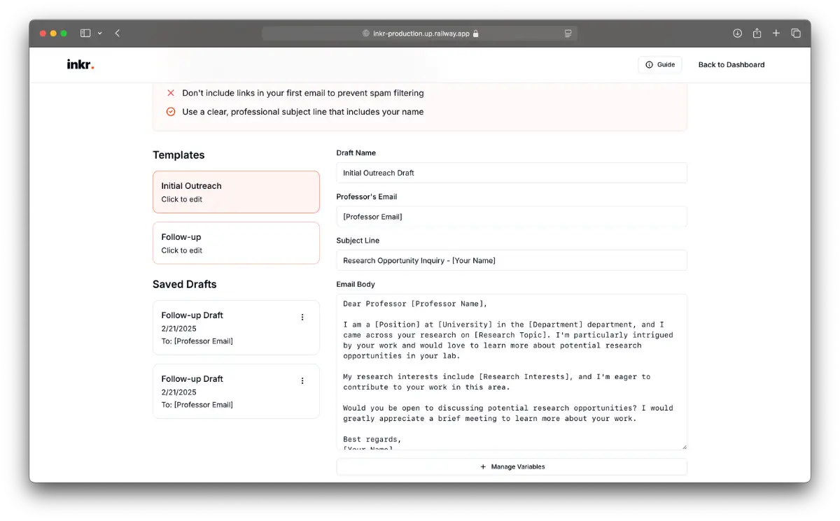Open the Safari downloads icon
The image size is (840, 521).
pos(737,33)
